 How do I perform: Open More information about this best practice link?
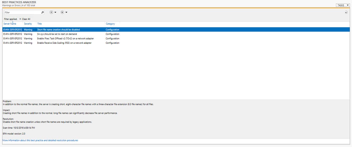[x=40, y=140]
